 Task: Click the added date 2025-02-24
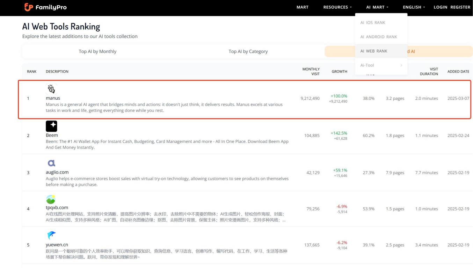click(x=458, y=136)
